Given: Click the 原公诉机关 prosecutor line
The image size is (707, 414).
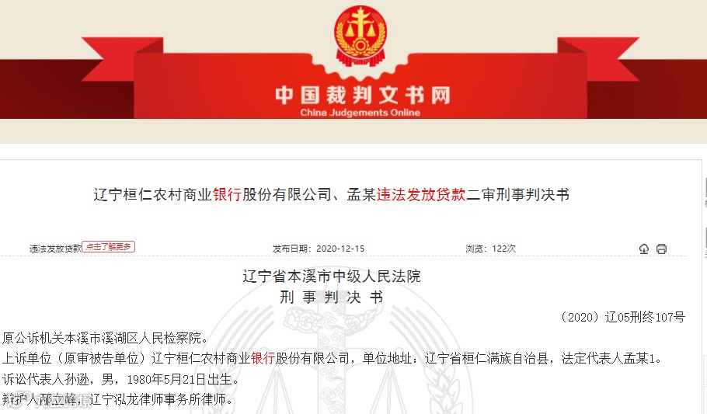Looking at the screenshot, I should (x=105, y=338).
